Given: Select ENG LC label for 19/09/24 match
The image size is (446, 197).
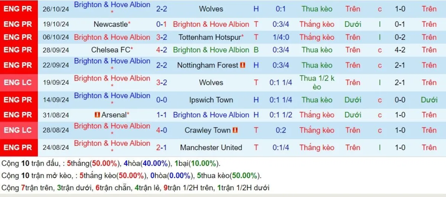Looking at the screenshot, I should click(18, 83).
